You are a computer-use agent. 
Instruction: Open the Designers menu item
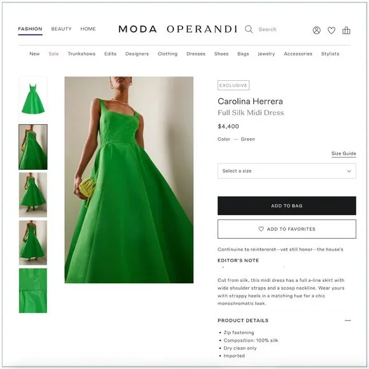coord(137,53)
